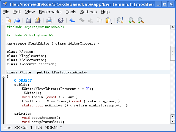Undo the last edit using the blue arrow
The width and height of the screenshot is (176, 132).
coord(72,20)
